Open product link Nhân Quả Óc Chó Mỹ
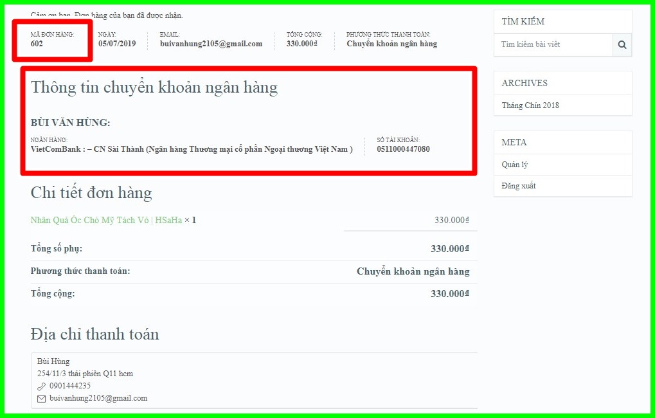 (106, 221)
